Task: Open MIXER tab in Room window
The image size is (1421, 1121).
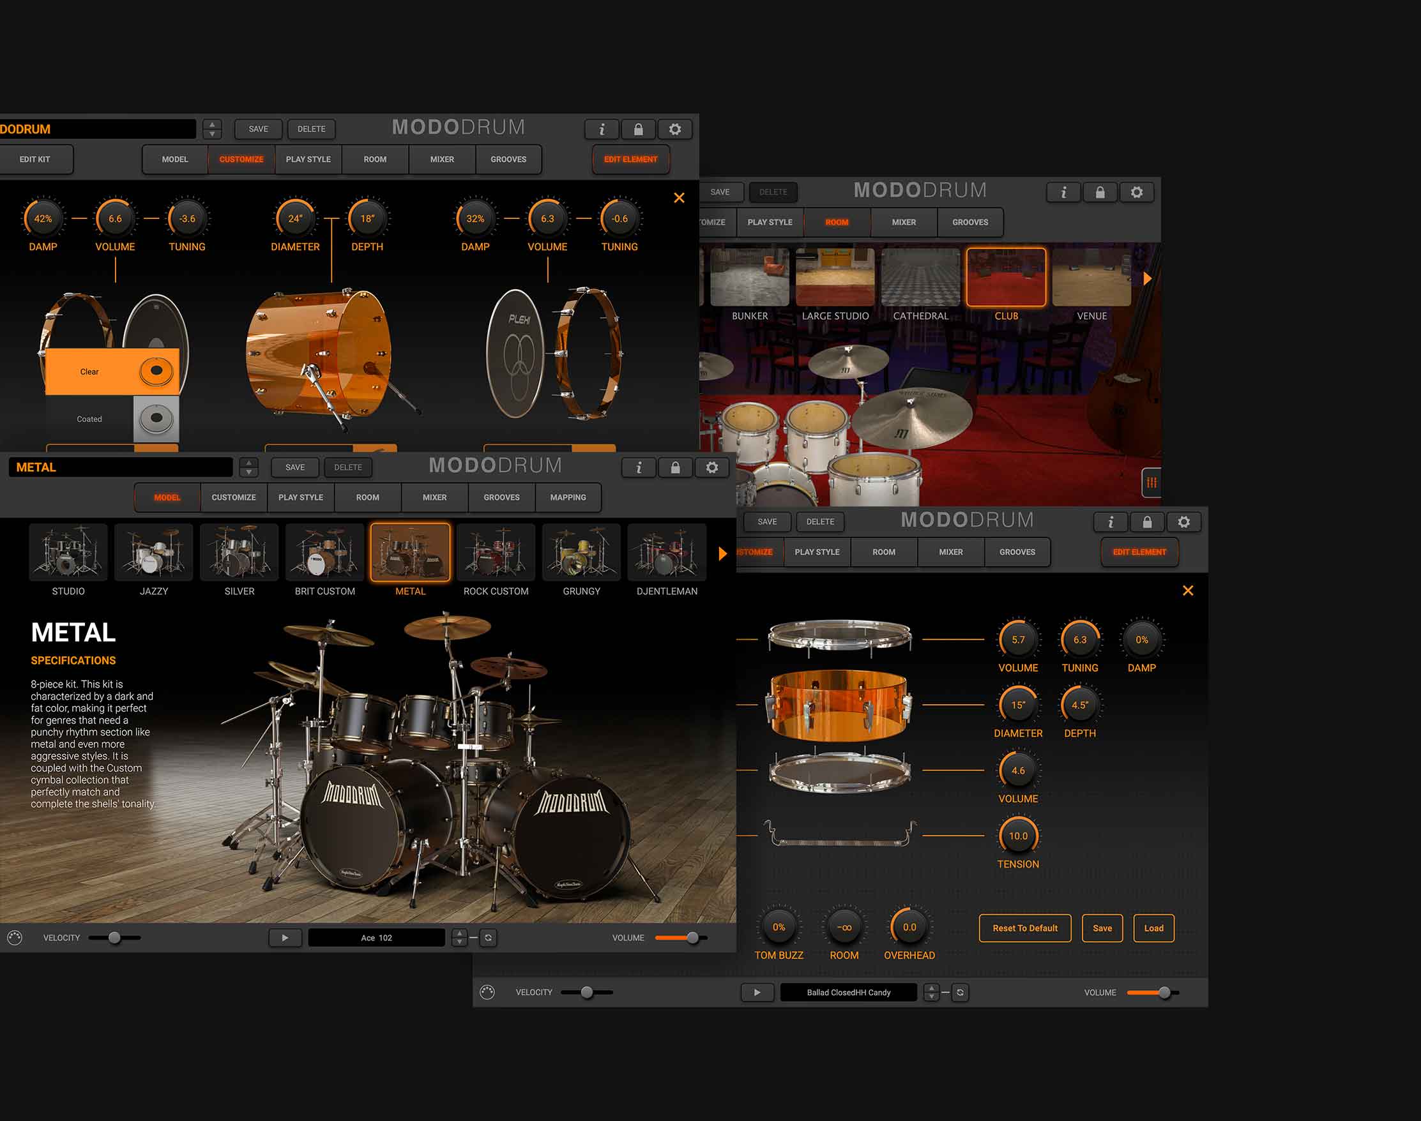Action: (x=904, y=223)
